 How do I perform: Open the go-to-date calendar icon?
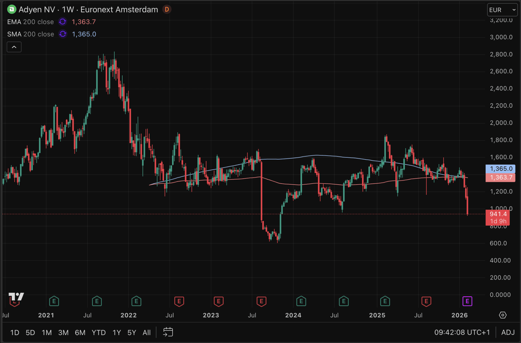(168, 332)
